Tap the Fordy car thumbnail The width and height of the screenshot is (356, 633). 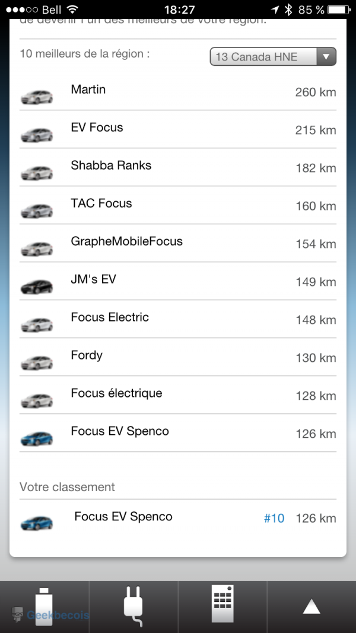[37, 362]
